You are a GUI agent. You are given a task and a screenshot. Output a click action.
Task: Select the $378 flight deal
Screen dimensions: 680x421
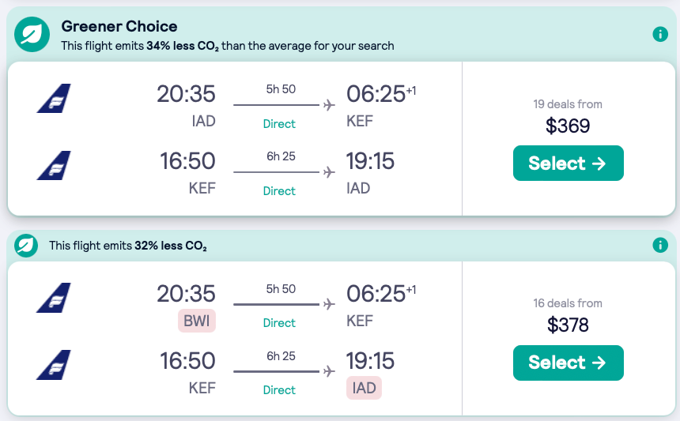point(568,363)
